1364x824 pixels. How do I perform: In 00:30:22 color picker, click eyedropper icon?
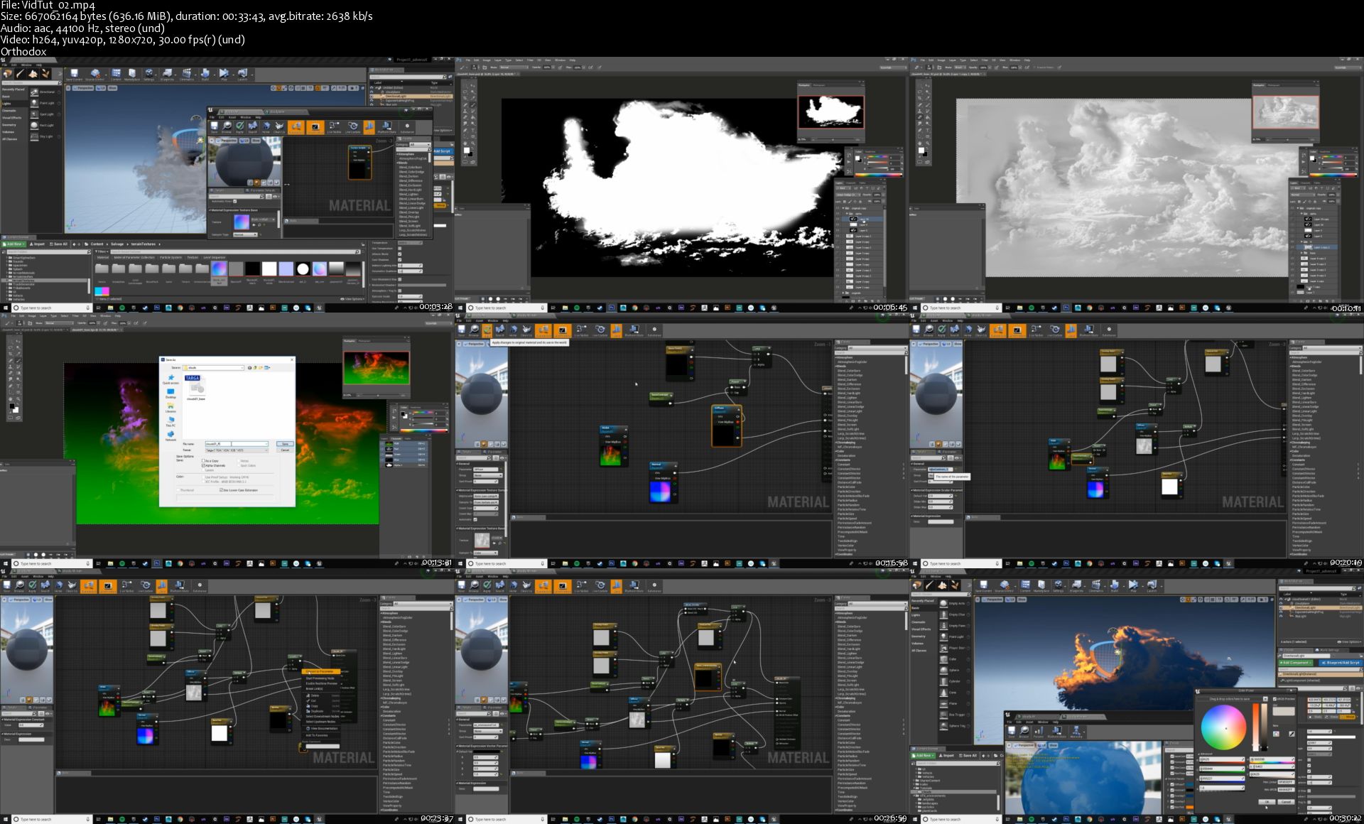[x=1291, y=734]
